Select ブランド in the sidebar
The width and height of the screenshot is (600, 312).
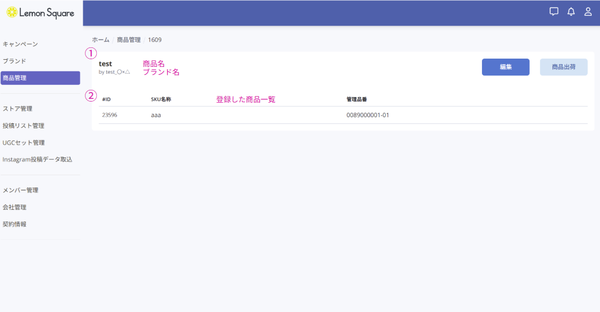[15, 61]
